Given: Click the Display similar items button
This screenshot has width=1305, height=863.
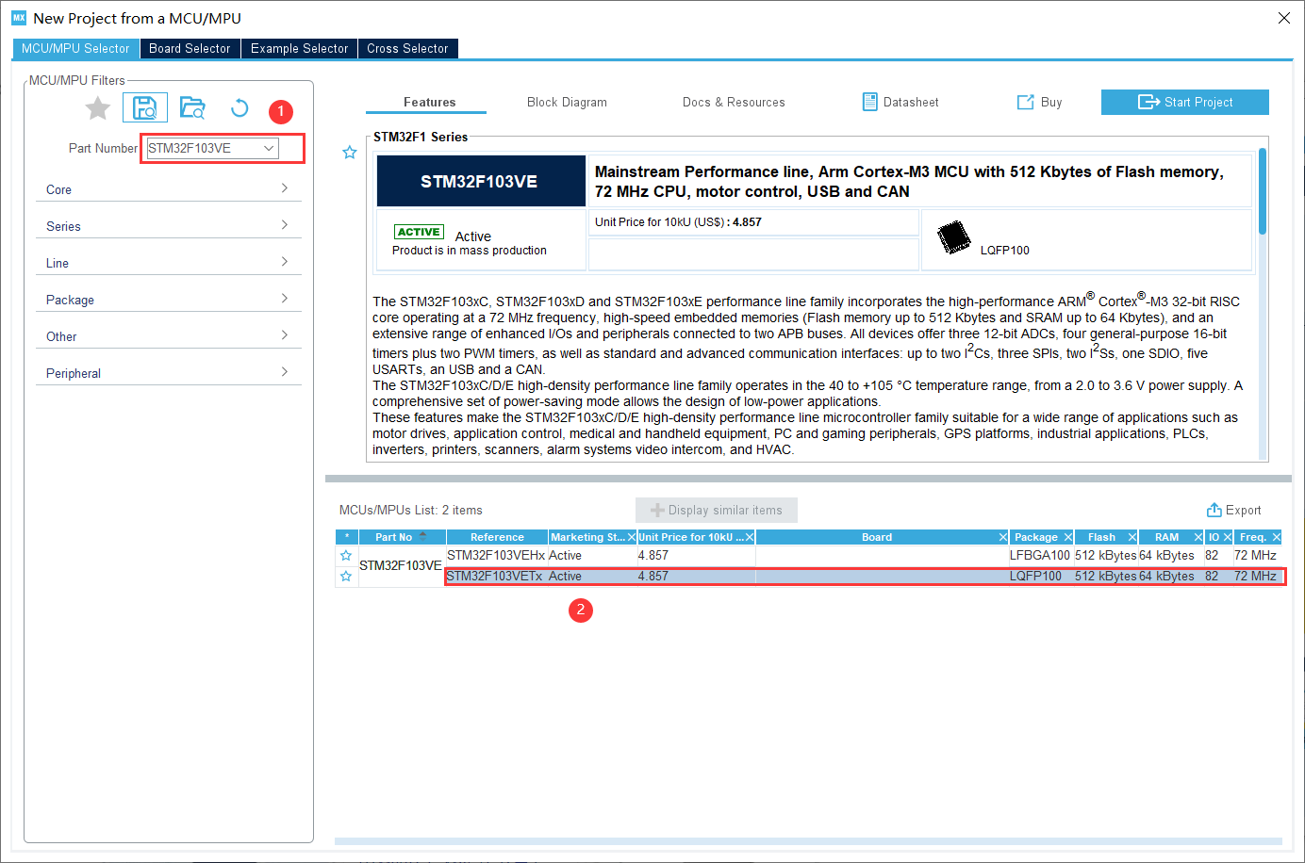Looking at the screenshot, I should coord(717,510).
